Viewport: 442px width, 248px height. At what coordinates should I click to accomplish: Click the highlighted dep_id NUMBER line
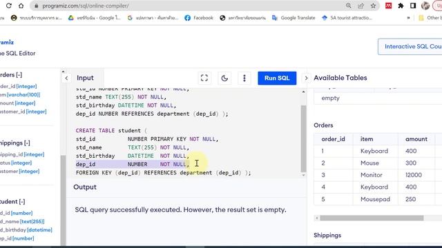click(133, 164)
